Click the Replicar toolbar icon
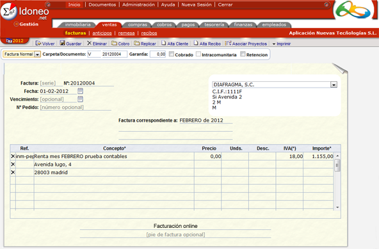 click(x=137, y=44)
